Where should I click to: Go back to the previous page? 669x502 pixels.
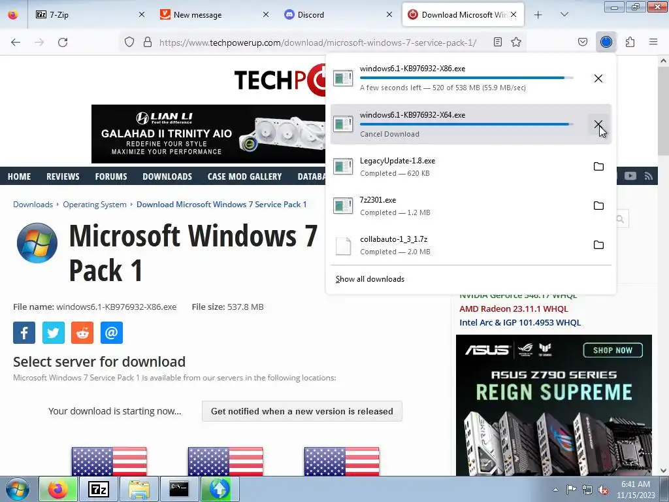click(x=16, y=42)
